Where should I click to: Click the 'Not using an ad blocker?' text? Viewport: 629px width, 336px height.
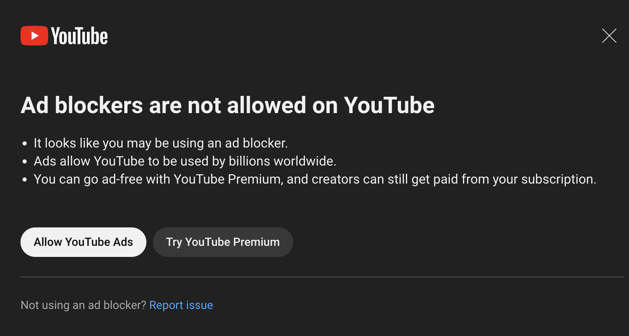point(83,305)
